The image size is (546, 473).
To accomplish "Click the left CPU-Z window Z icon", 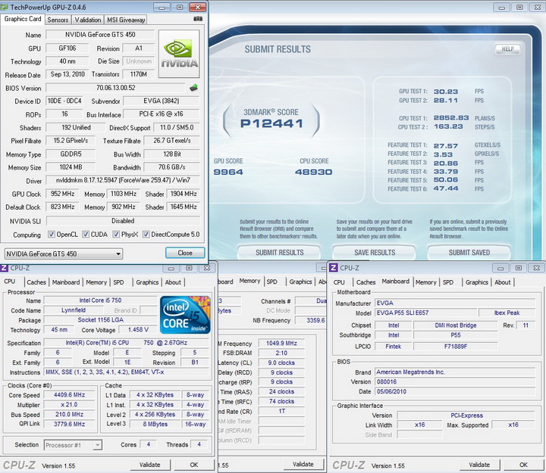I will pos(5,268).
